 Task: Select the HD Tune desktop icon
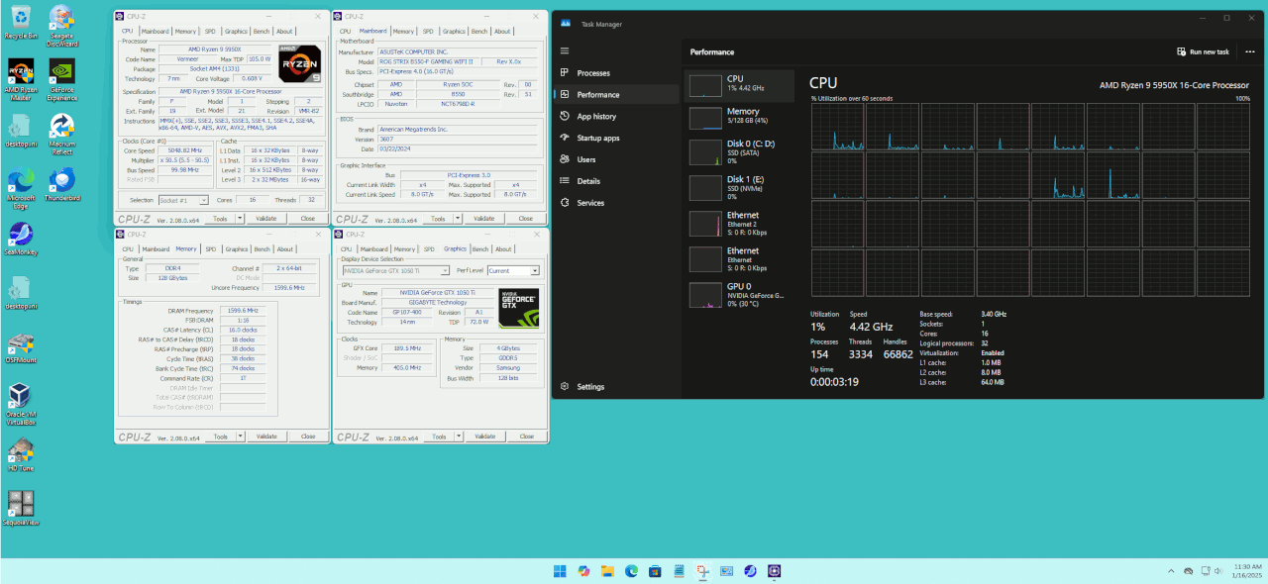click(20, 456)
